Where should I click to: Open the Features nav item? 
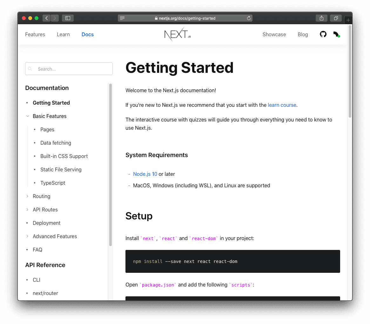click(x=35, y=35)
